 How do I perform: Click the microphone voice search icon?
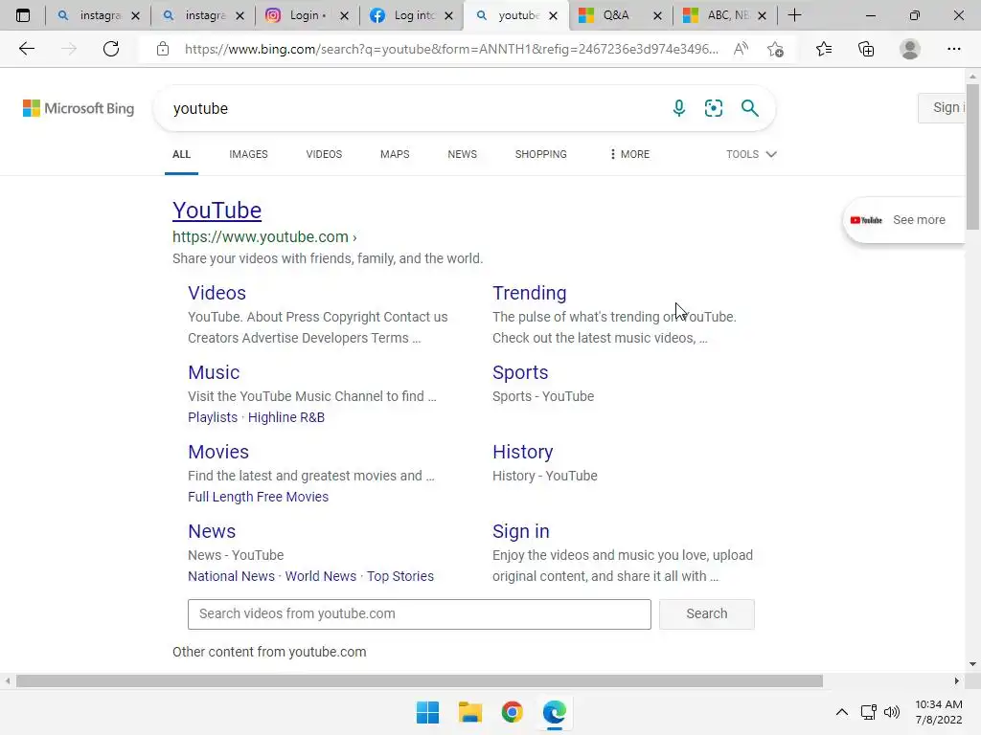(679, 108)
